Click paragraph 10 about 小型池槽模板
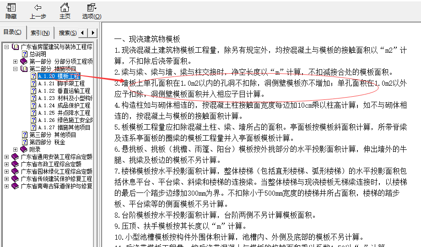 (x=239, y=237)
